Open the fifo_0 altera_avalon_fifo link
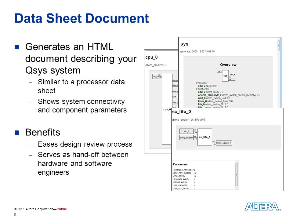Viewport: 293px width, 220px height. click(213, 104)
